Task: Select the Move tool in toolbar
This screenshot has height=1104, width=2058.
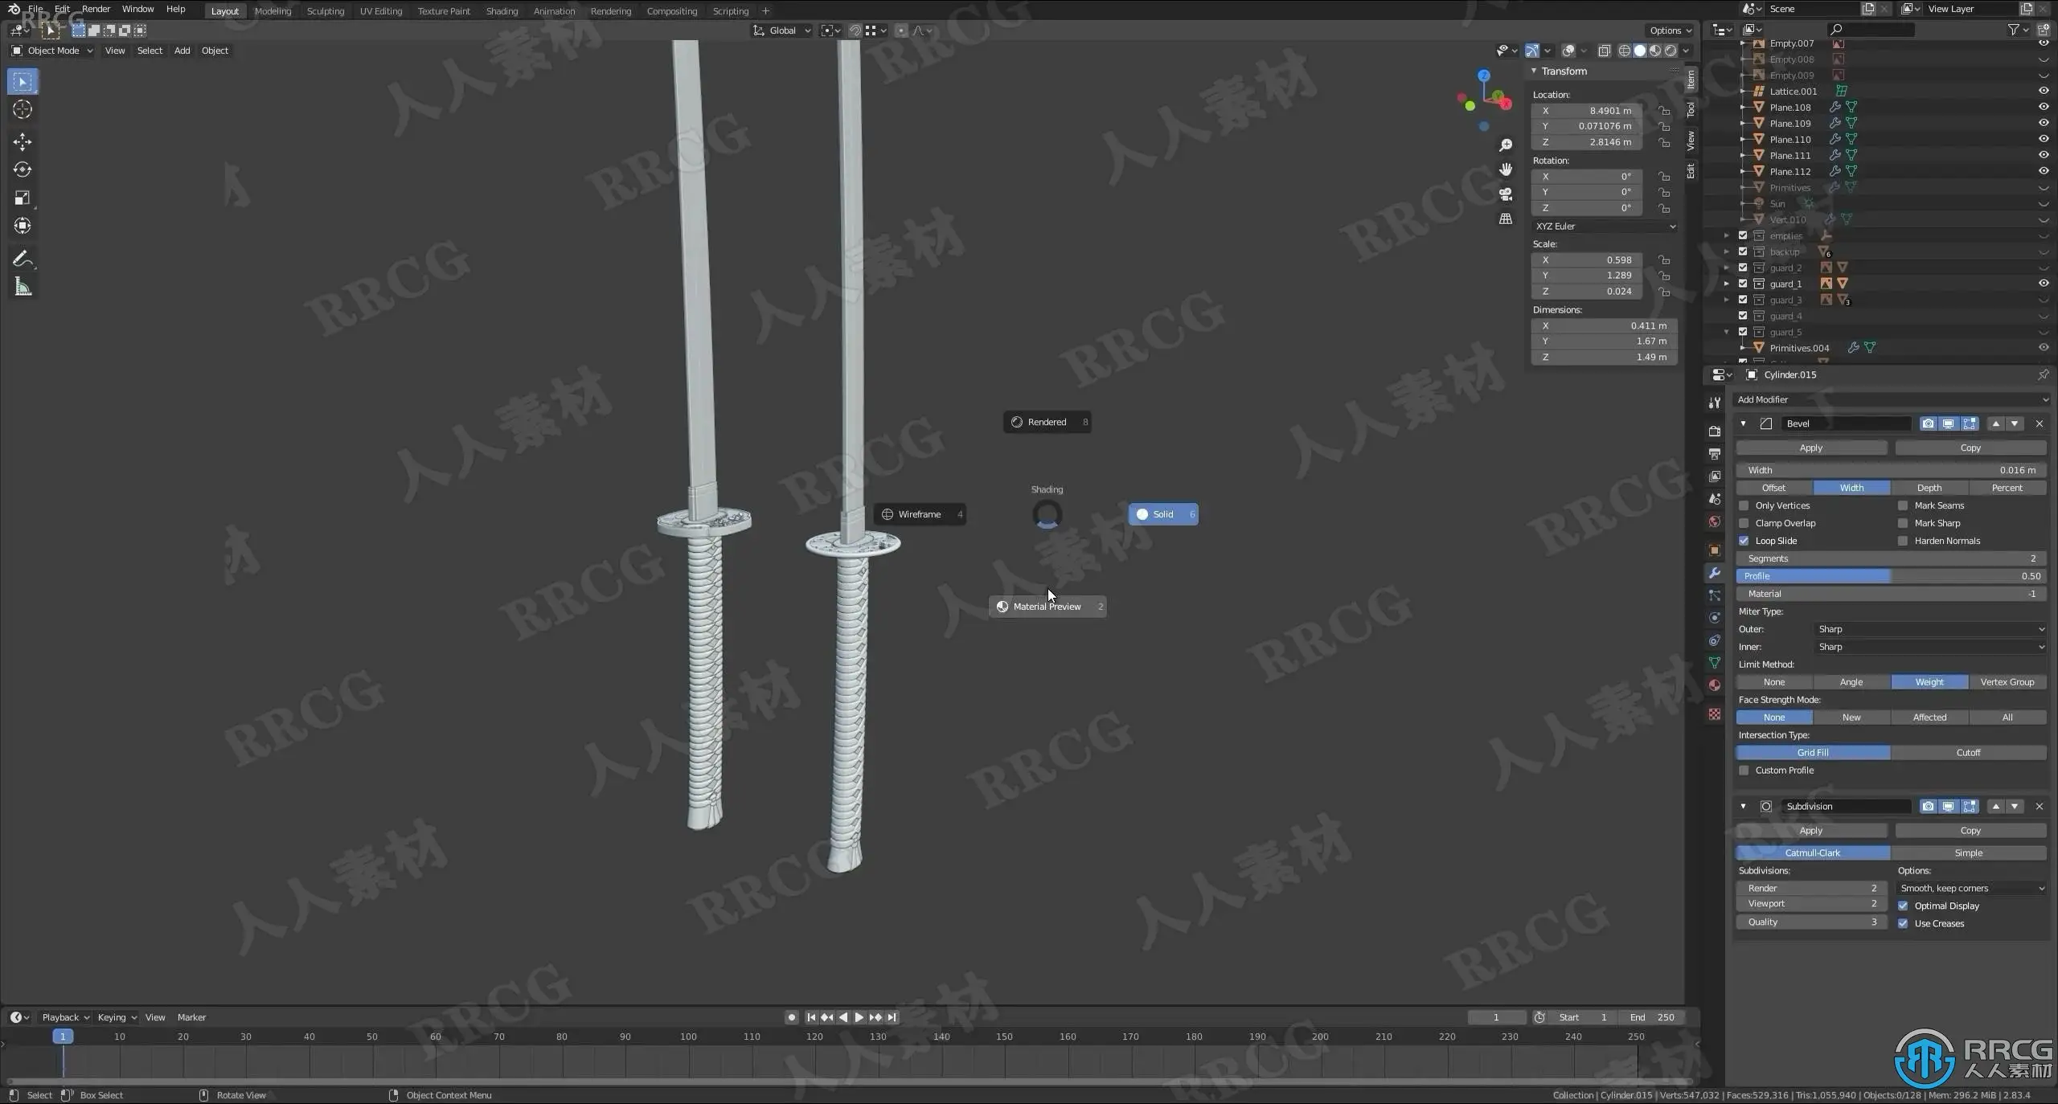Action: click(23, 142)
